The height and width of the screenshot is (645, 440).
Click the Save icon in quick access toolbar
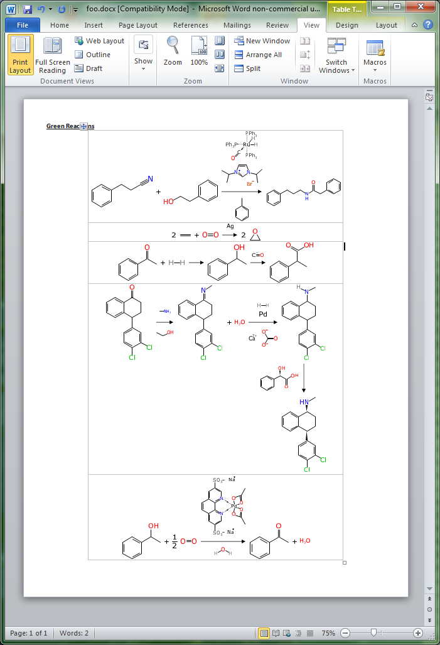[x=28, y=9]
